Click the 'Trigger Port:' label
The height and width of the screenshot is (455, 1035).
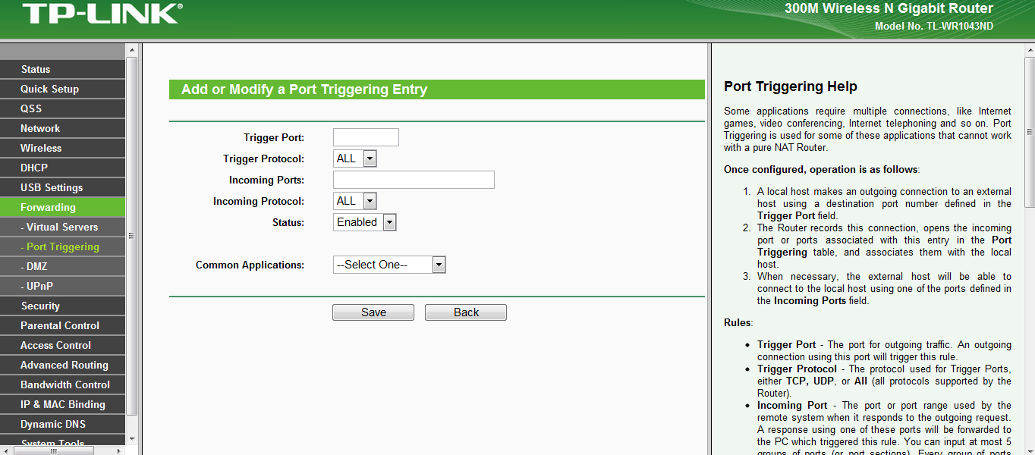click(274, 137)
